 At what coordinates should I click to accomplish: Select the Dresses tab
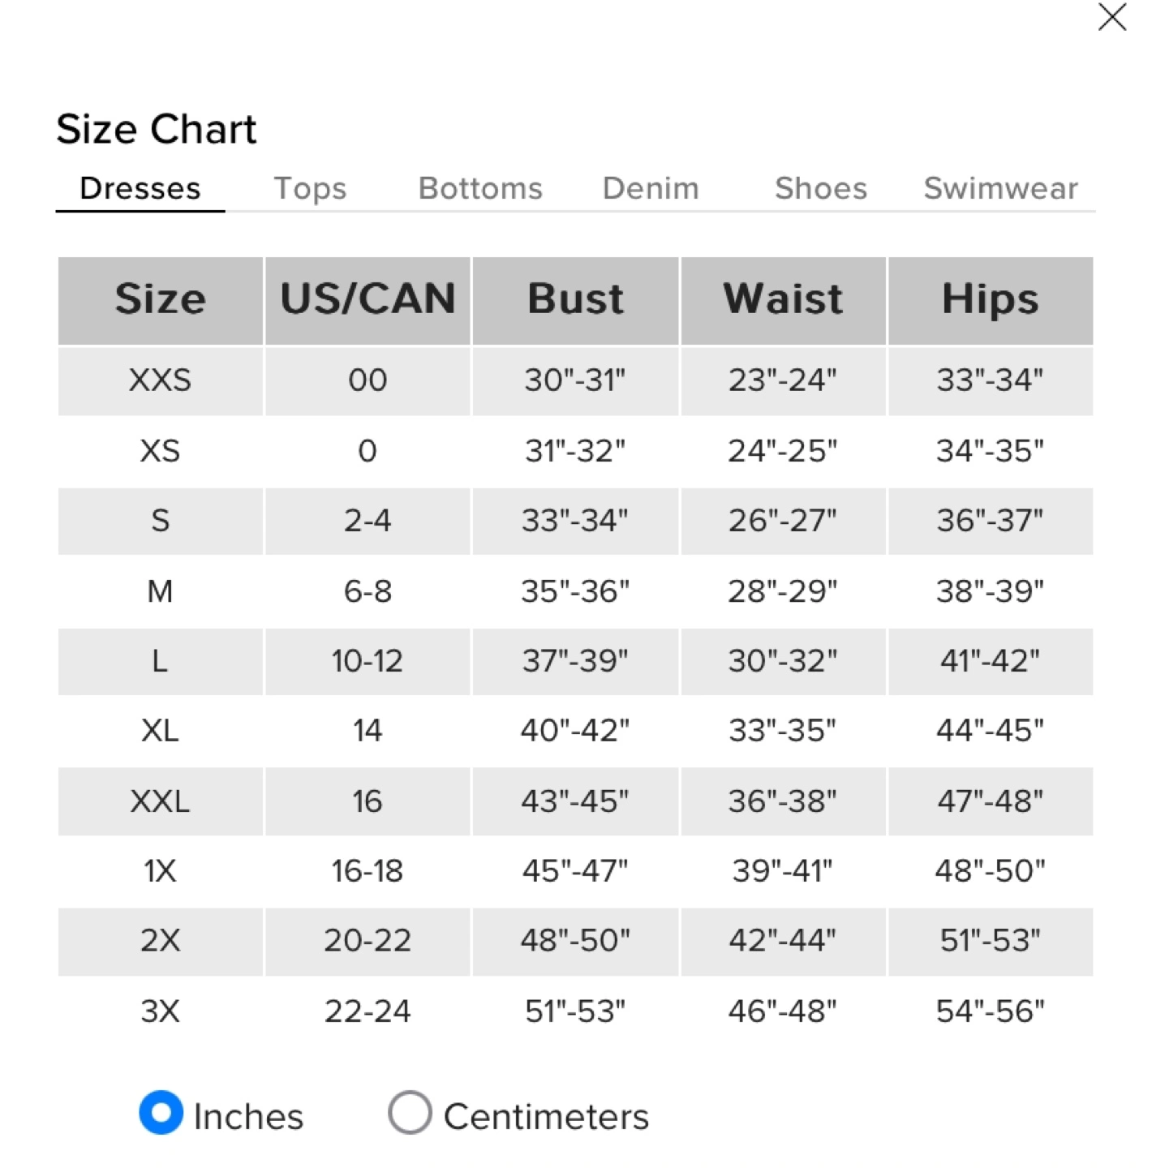tap(140, 188)
